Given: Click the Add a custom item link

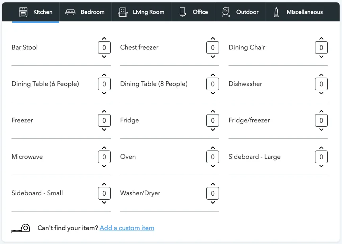Looking at the screenshot, I should click(x=127, y=228).
